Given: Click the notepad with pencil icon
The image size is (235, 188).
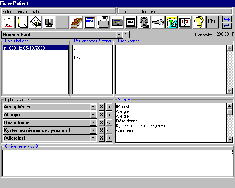Looking at the screenshot, I should tap(90, 22).
